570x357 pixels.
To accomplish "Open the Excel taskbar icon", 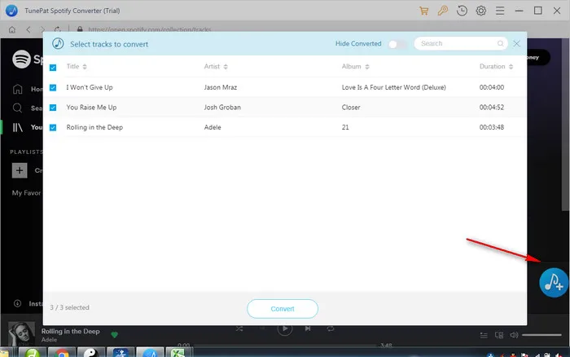I will (x=178, y=352).
